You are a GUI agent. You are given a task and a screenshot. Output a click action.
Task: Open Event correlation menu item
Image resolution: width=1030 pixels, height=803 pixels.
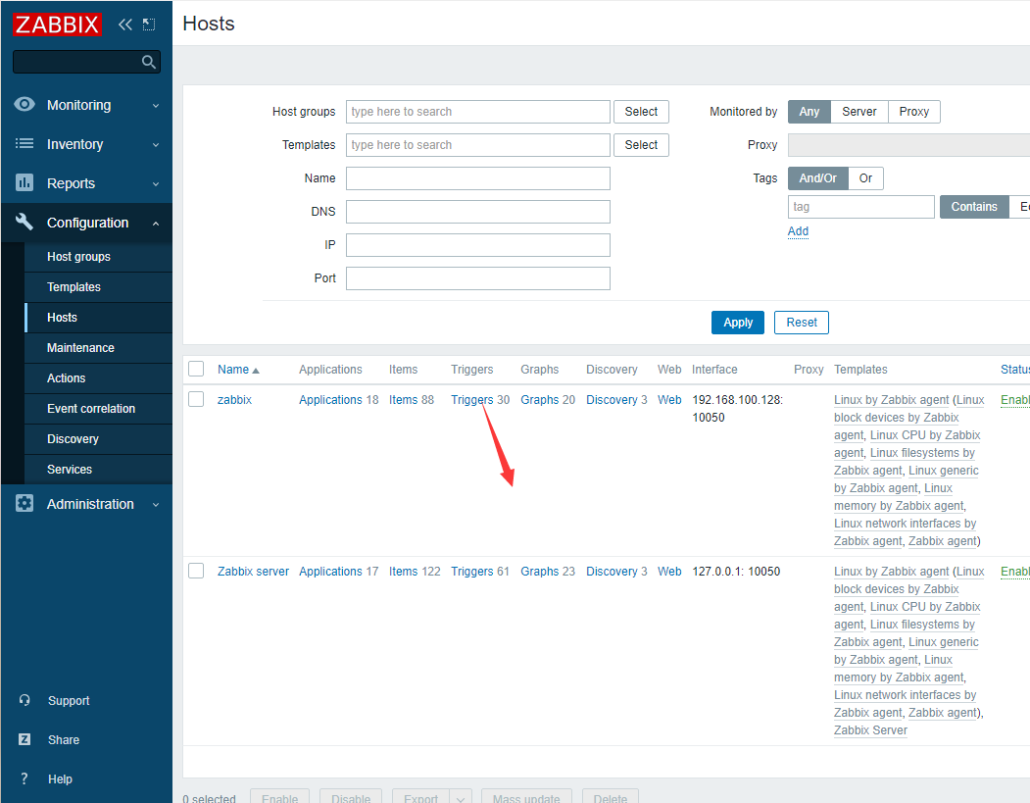point(99,408)
